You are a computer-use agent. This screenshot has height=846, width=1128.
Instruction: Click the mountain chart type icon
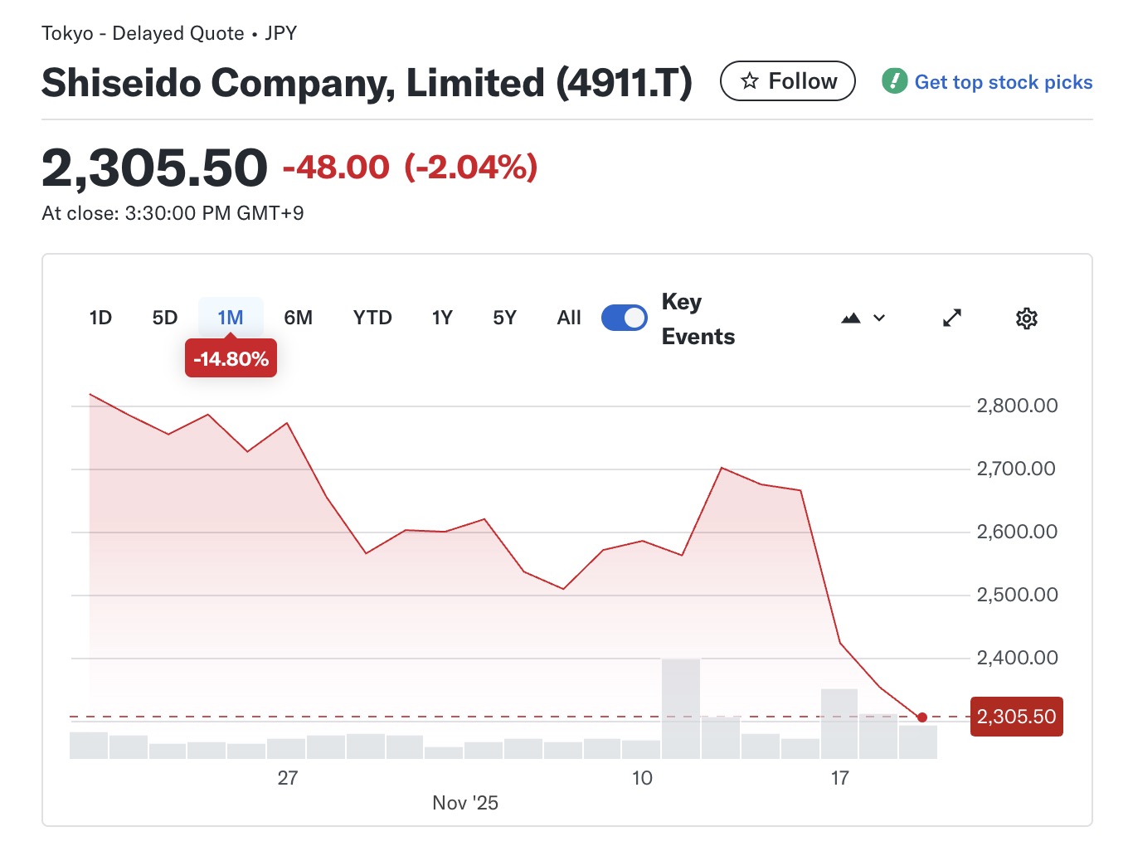(851, 318)
